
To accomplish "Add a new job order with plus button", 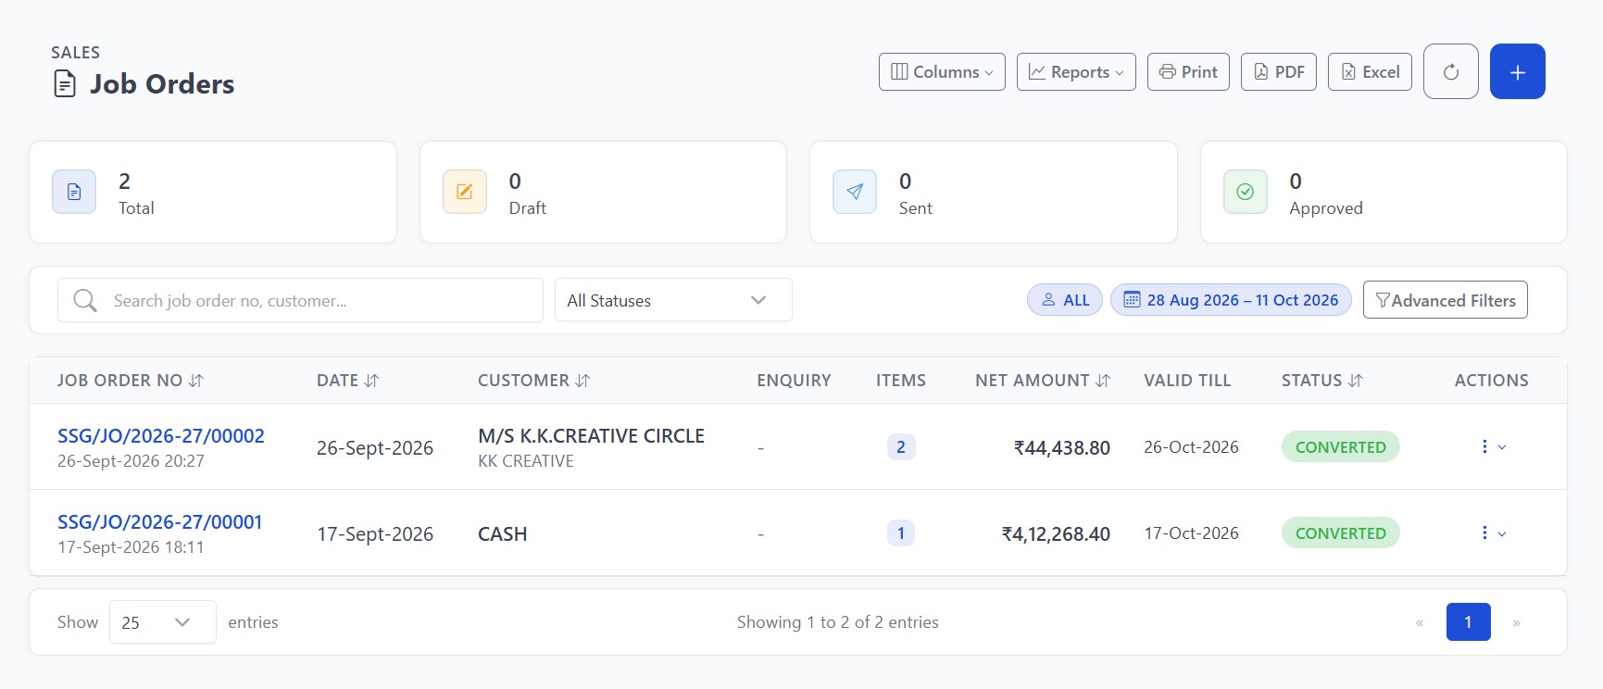I will tap(1517, 71).
